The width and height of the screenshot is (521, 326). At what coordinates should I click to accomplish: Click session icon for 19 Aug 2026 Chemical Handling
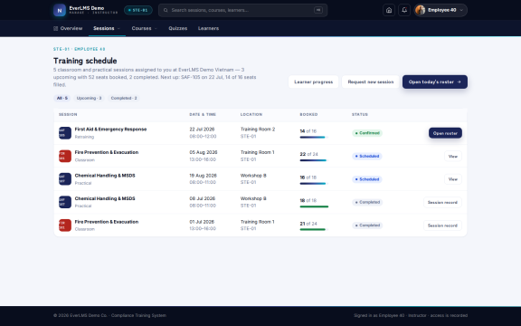(x=65, y=179)
